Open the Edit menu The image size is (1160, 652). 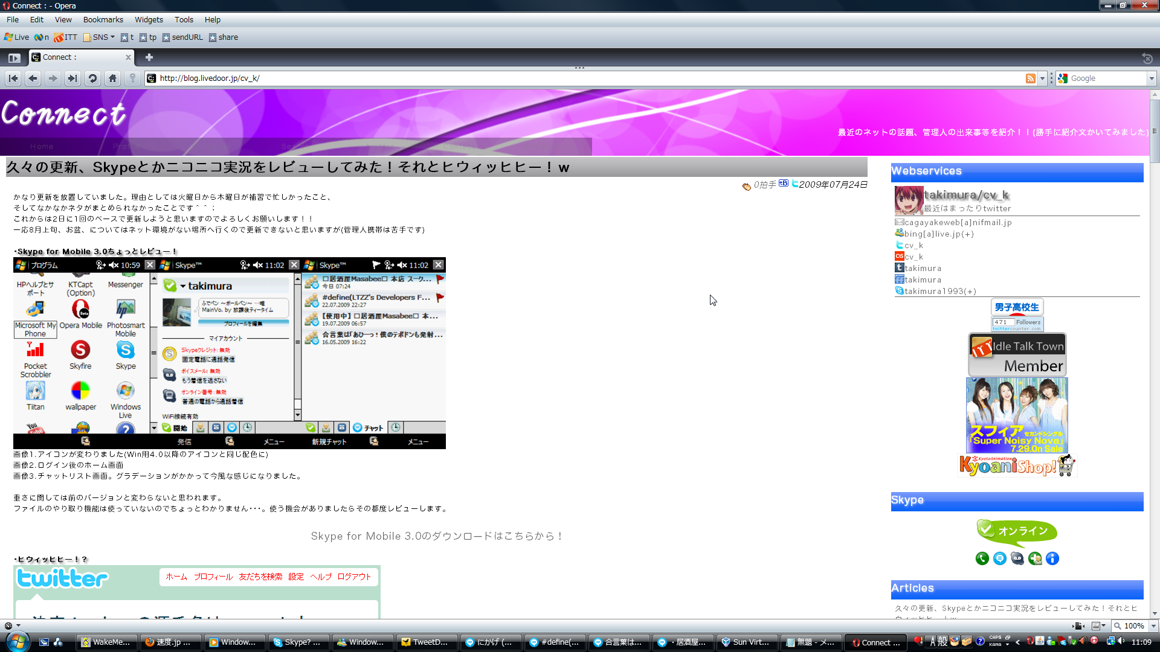point(37,20)
